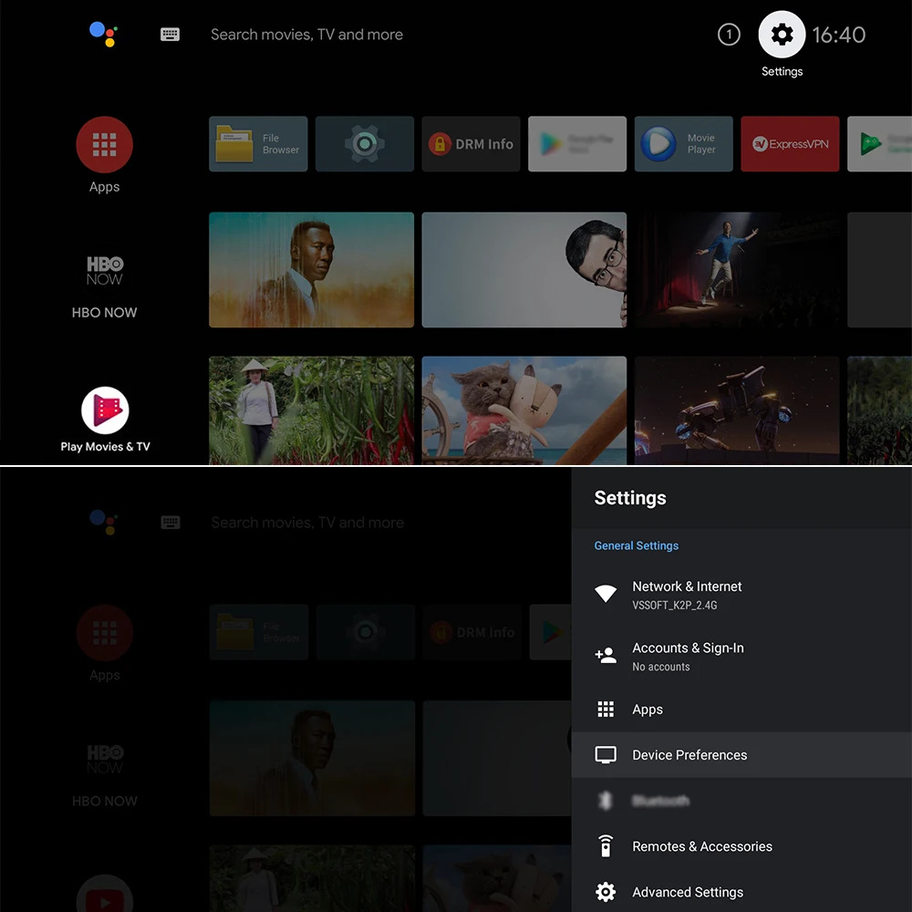912x912 pixels.
Task: Launch the dimmed DRM Info tile
Action: pyautogui.click(x=472, y=632)
